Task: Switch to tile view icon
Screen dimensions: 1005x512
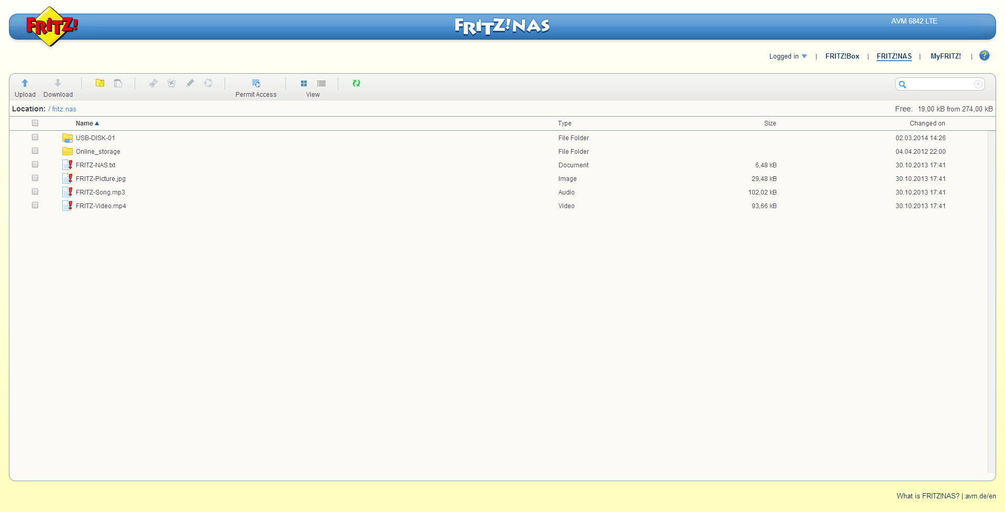Action: (304, 84)
